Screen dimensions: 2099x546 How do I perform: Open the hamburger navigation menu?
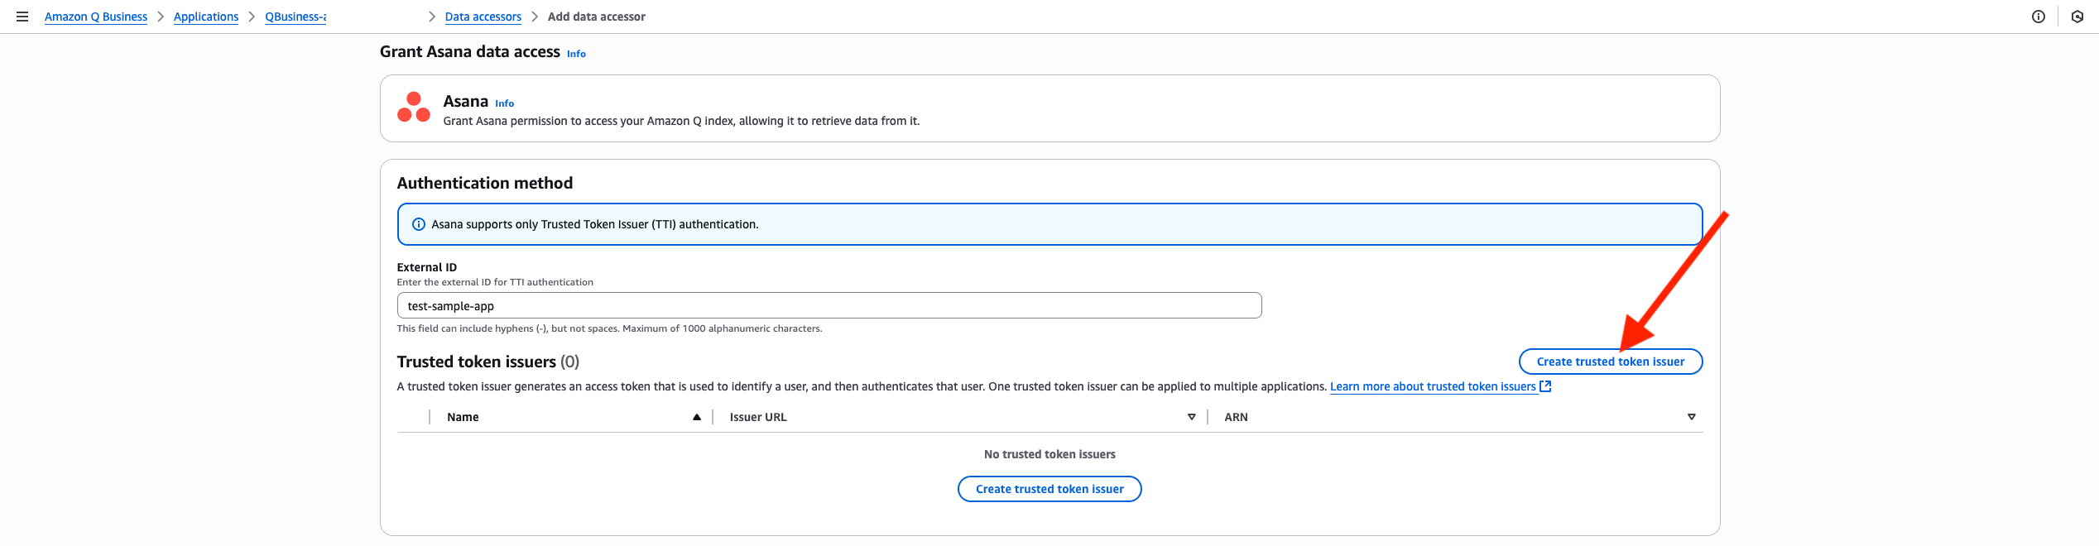pos(22,17)
